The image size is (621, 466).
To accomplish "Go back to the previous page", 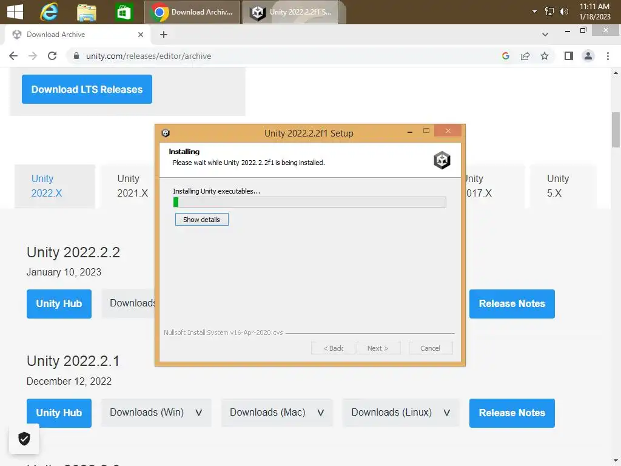I will click(x=13, y=56).
